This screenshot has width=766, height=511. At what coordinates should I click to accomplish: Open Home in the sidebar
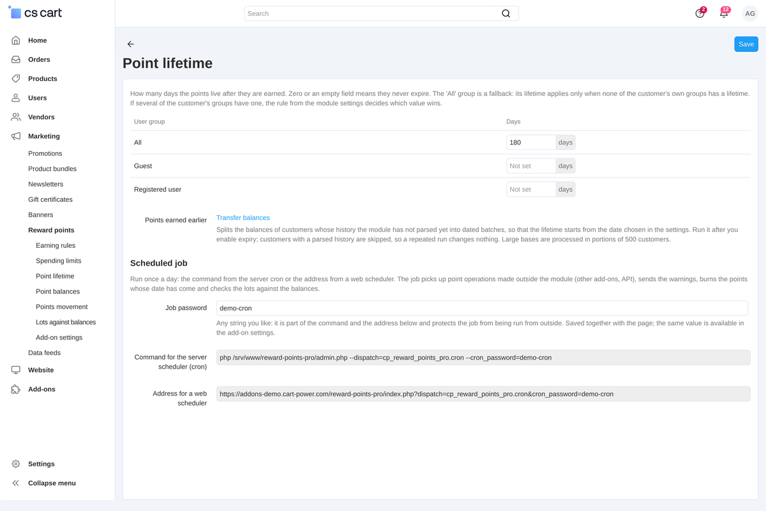(38, 40)
